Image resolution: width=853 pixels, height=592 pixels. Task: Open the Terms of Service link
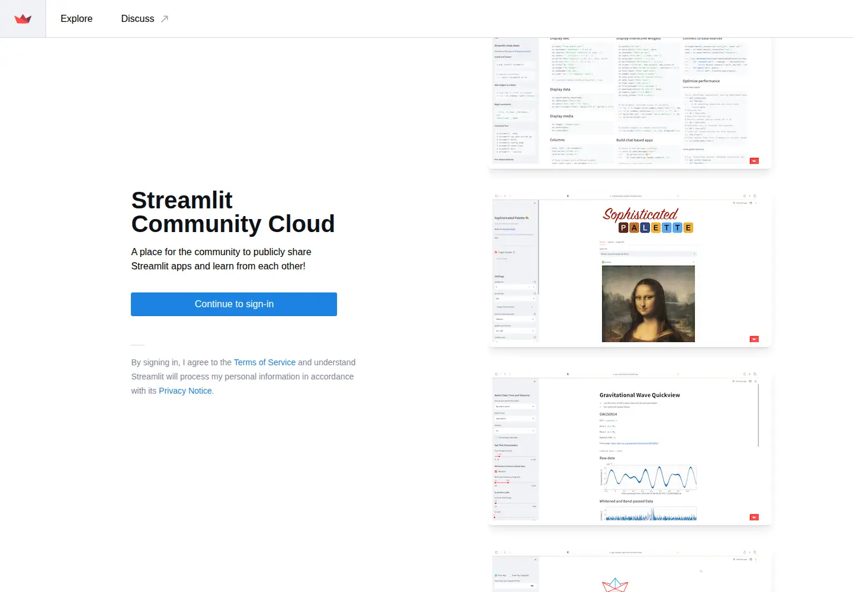(x=265, y=362)
